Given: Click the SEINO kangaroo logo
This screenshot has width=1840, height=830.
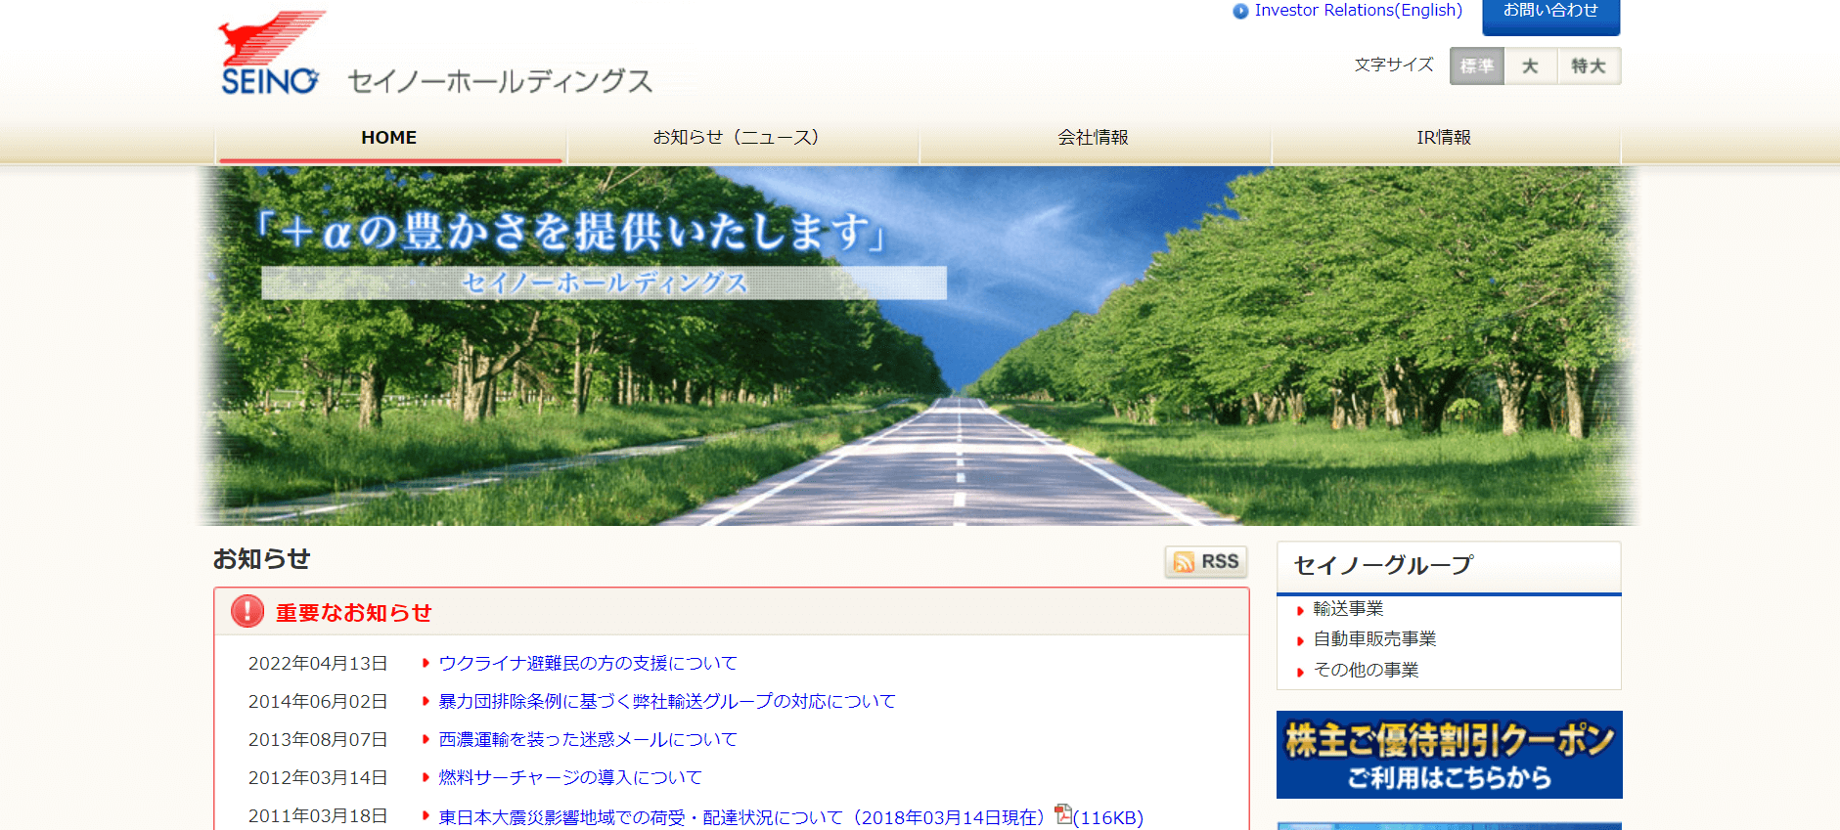Looking at the screenshot, I should (x=271, y=53).
